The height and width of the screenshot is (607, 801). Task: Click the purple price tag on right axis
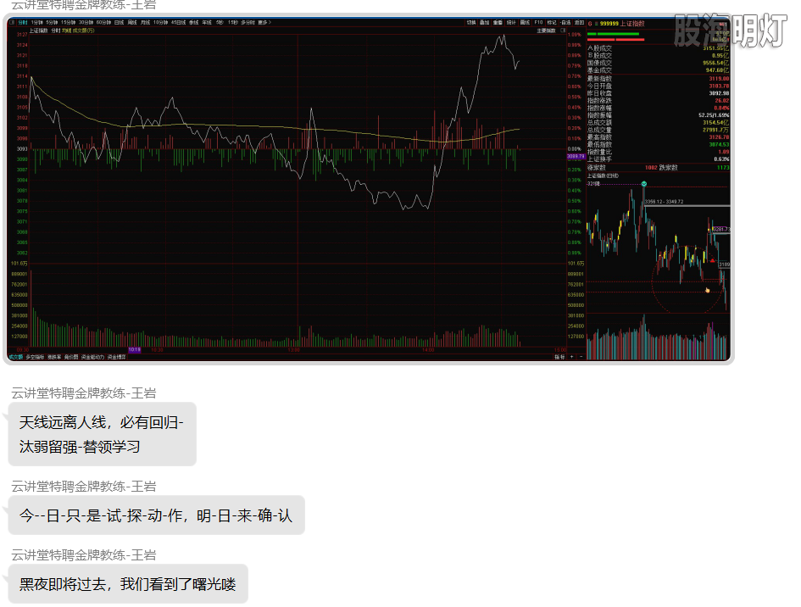pyautogui.click(x=576, y=156)
